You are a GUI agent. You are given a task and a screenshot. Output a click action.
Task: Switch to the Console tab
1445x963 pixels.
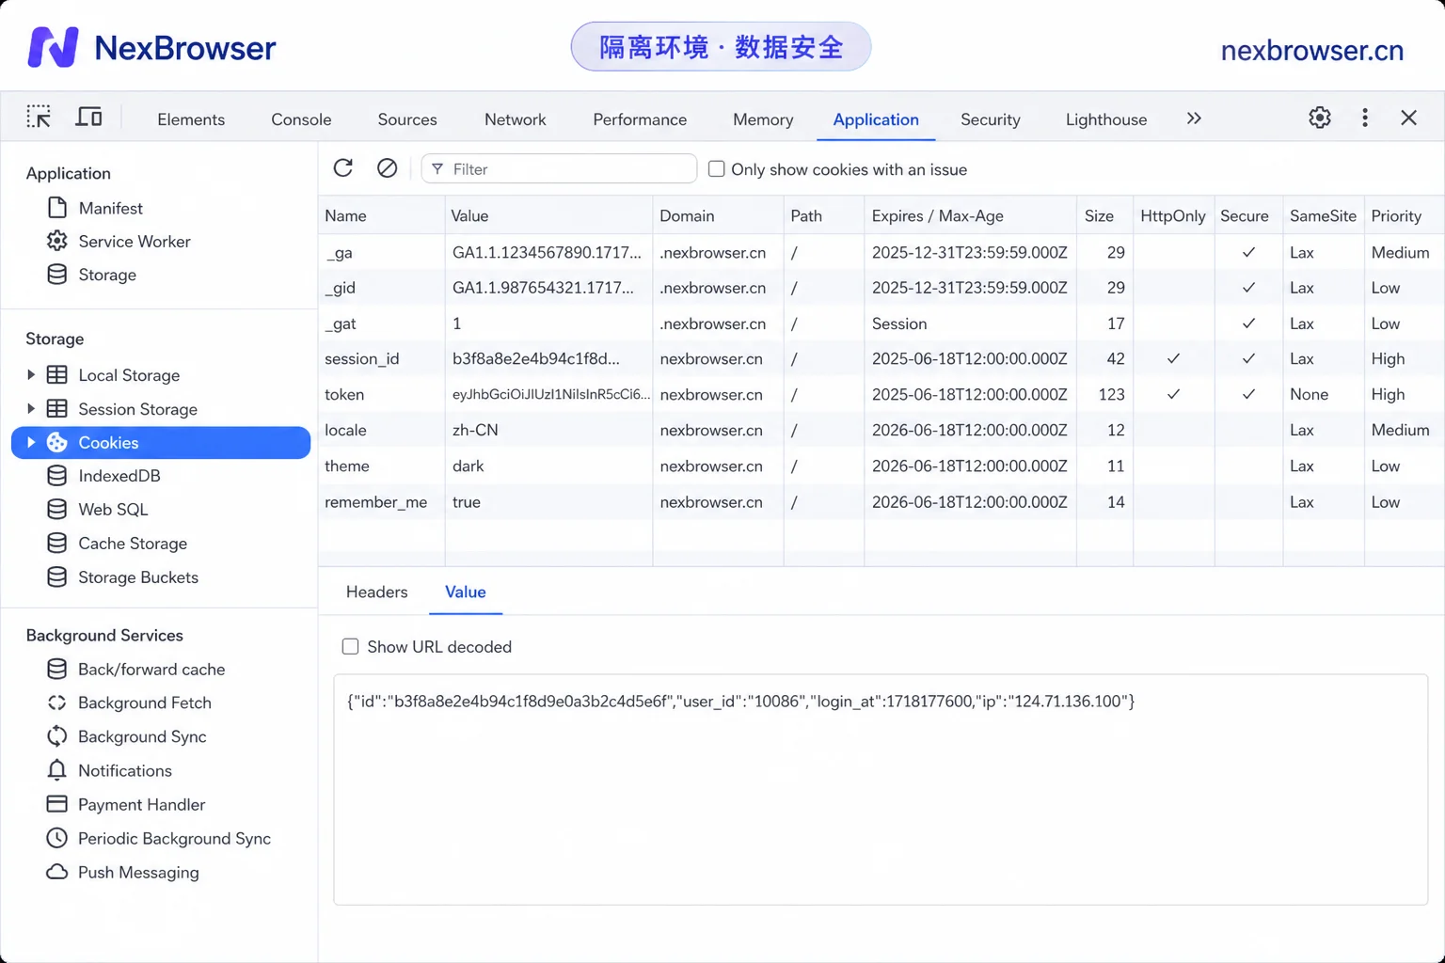(x=301, y=119)
